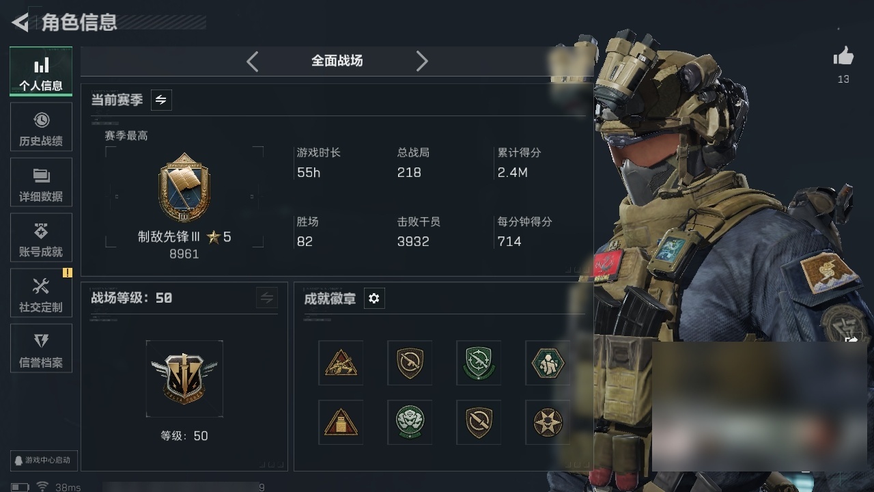Select the red triangle rifle badge
This screenshot has height=492, width=874.
[341, 363]
